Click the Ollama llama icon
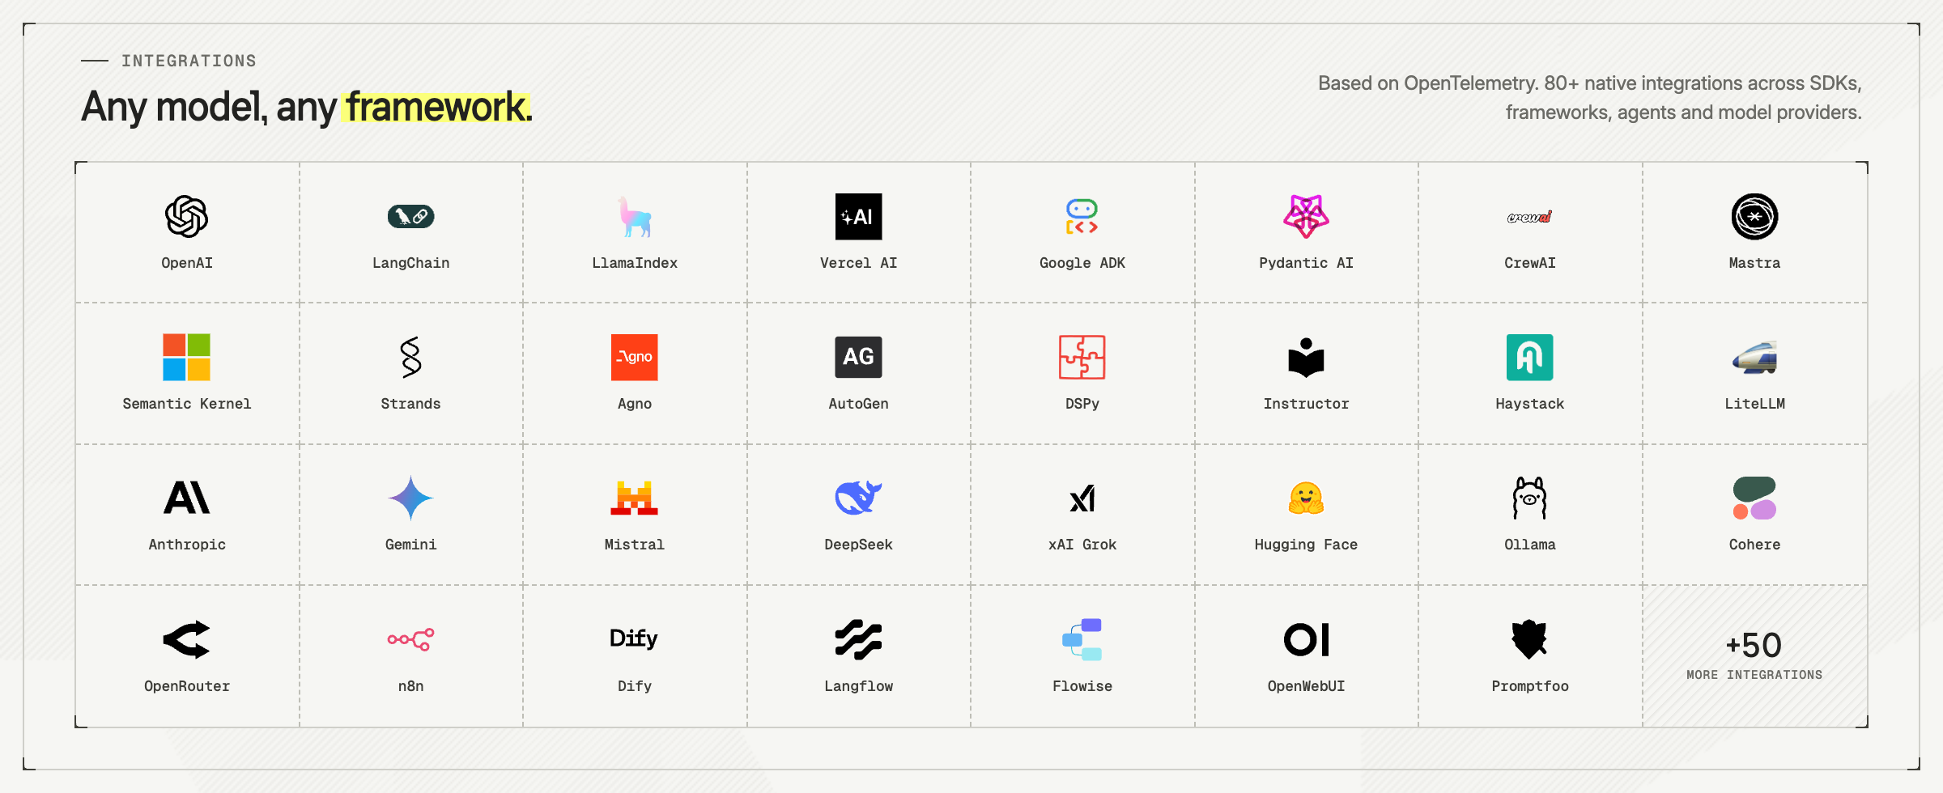 tap(1529, 498)
